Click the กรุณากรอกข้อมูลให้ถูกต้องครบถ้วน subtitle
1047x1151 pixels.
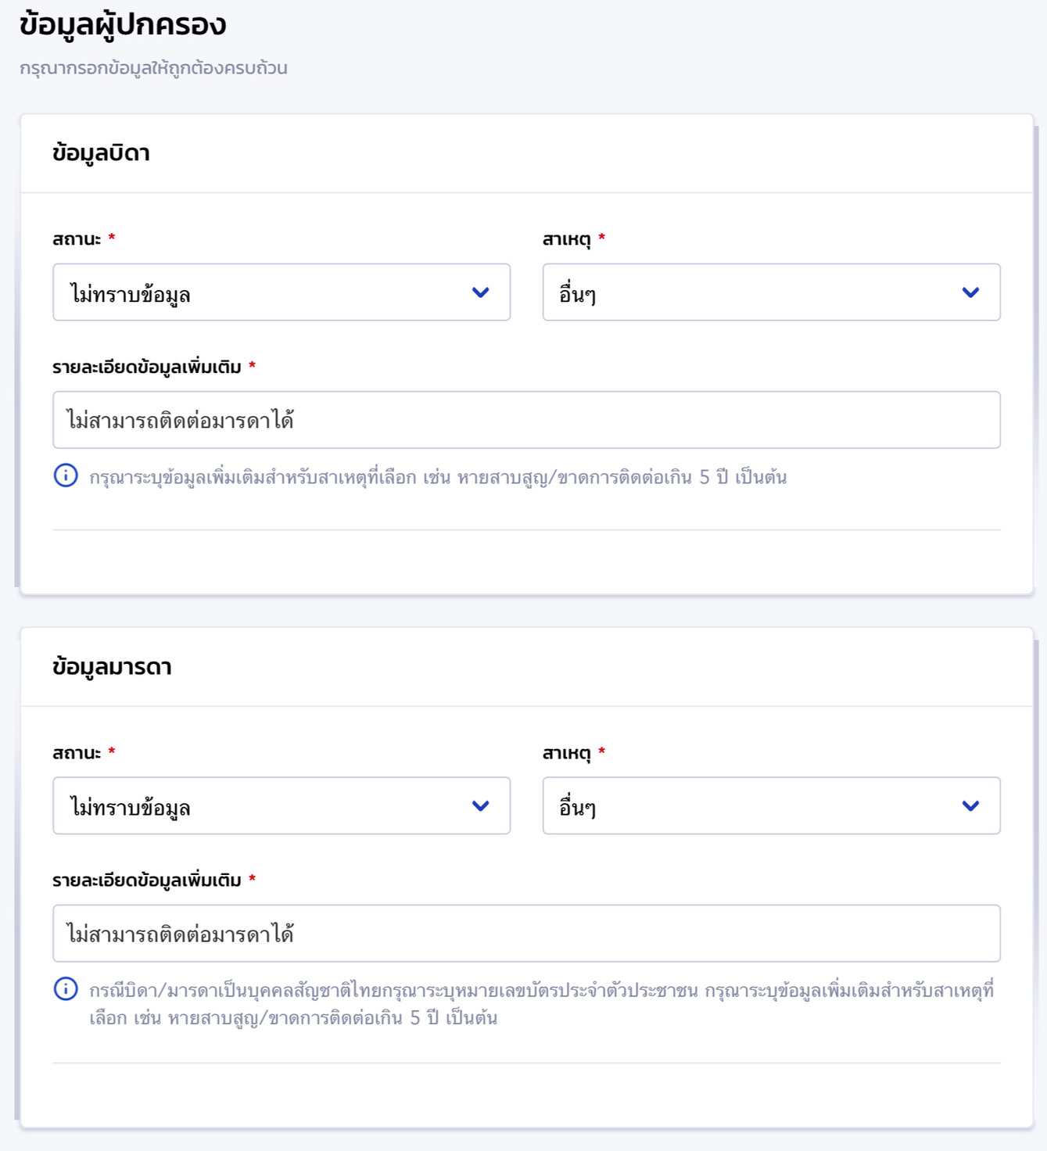153,68
